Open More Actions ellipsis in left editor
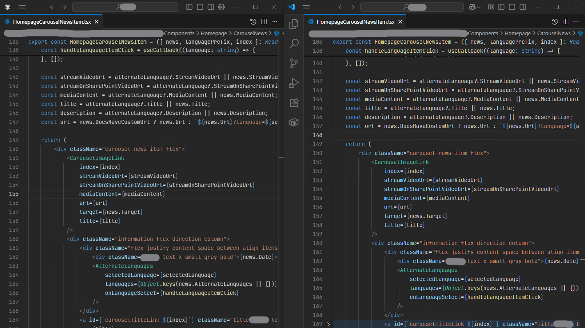Screen dimensions: 585x328 tap(275, 22)
